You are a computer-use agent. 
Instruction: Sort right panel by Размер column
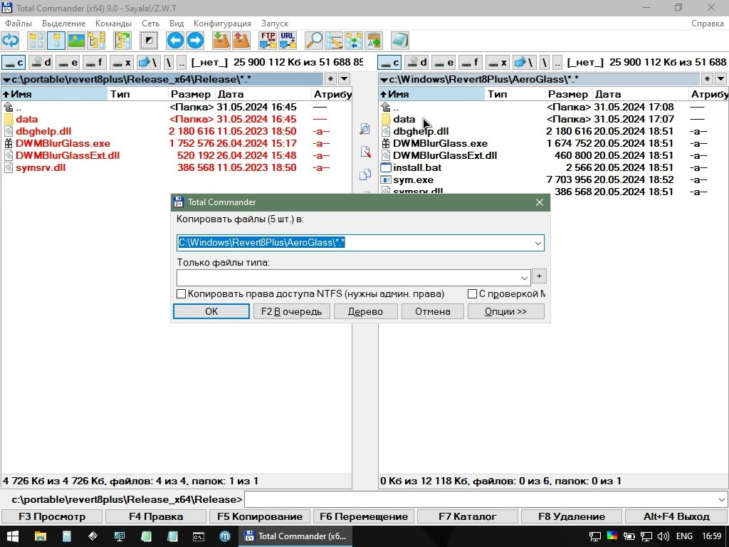[x=567, y=95]
